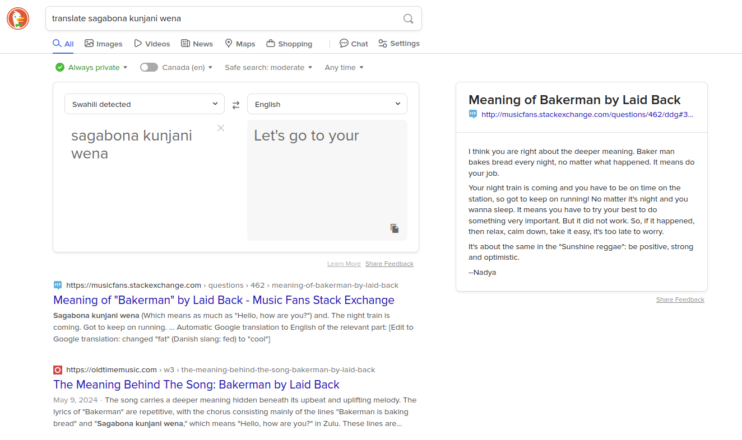
Task: Click the Stack Exchange favicon in the first result
Action: pos(58,285)
